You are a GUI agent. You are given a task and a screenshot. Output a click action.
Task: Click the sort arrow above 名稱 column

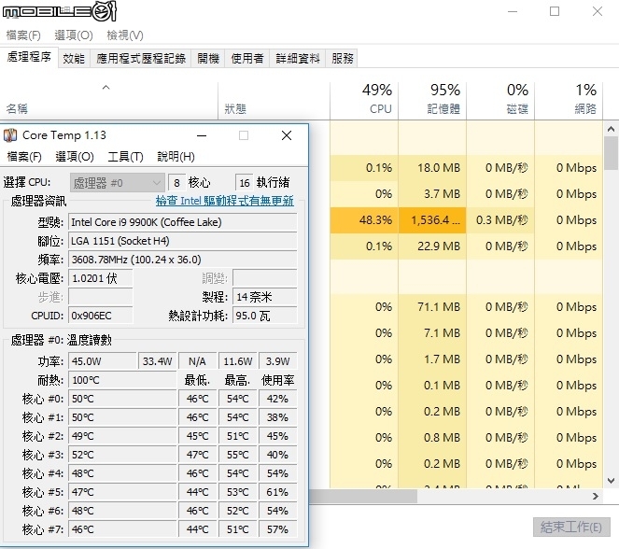click(x=106, y=88)
